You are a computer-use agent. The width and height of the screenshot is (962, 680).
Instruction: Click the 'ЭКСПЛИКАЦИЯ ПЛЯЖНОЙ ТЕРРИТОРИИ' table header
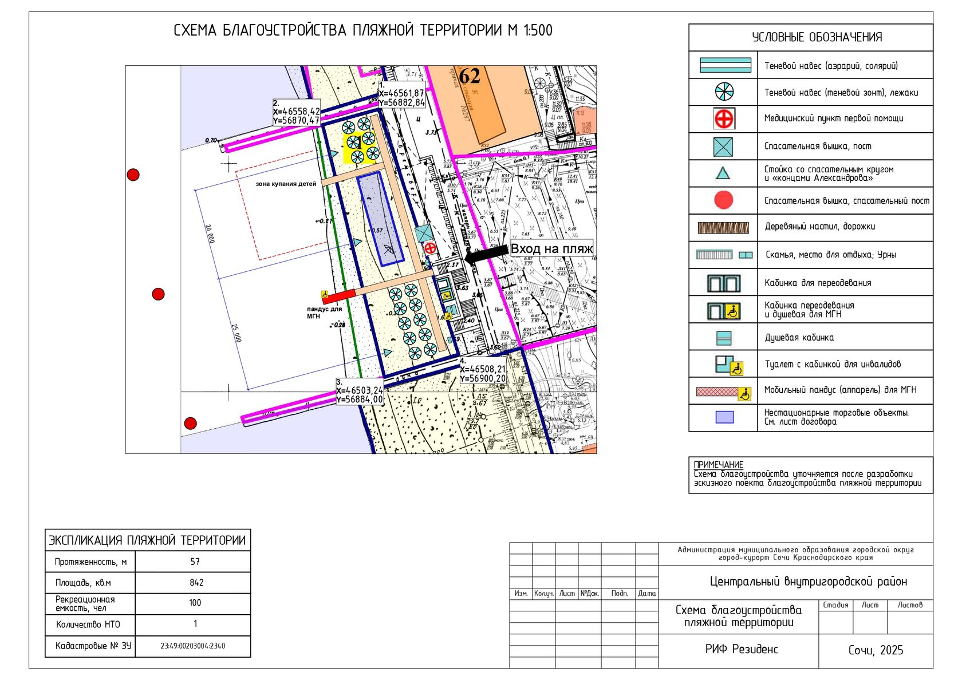(x=147, y=540)
